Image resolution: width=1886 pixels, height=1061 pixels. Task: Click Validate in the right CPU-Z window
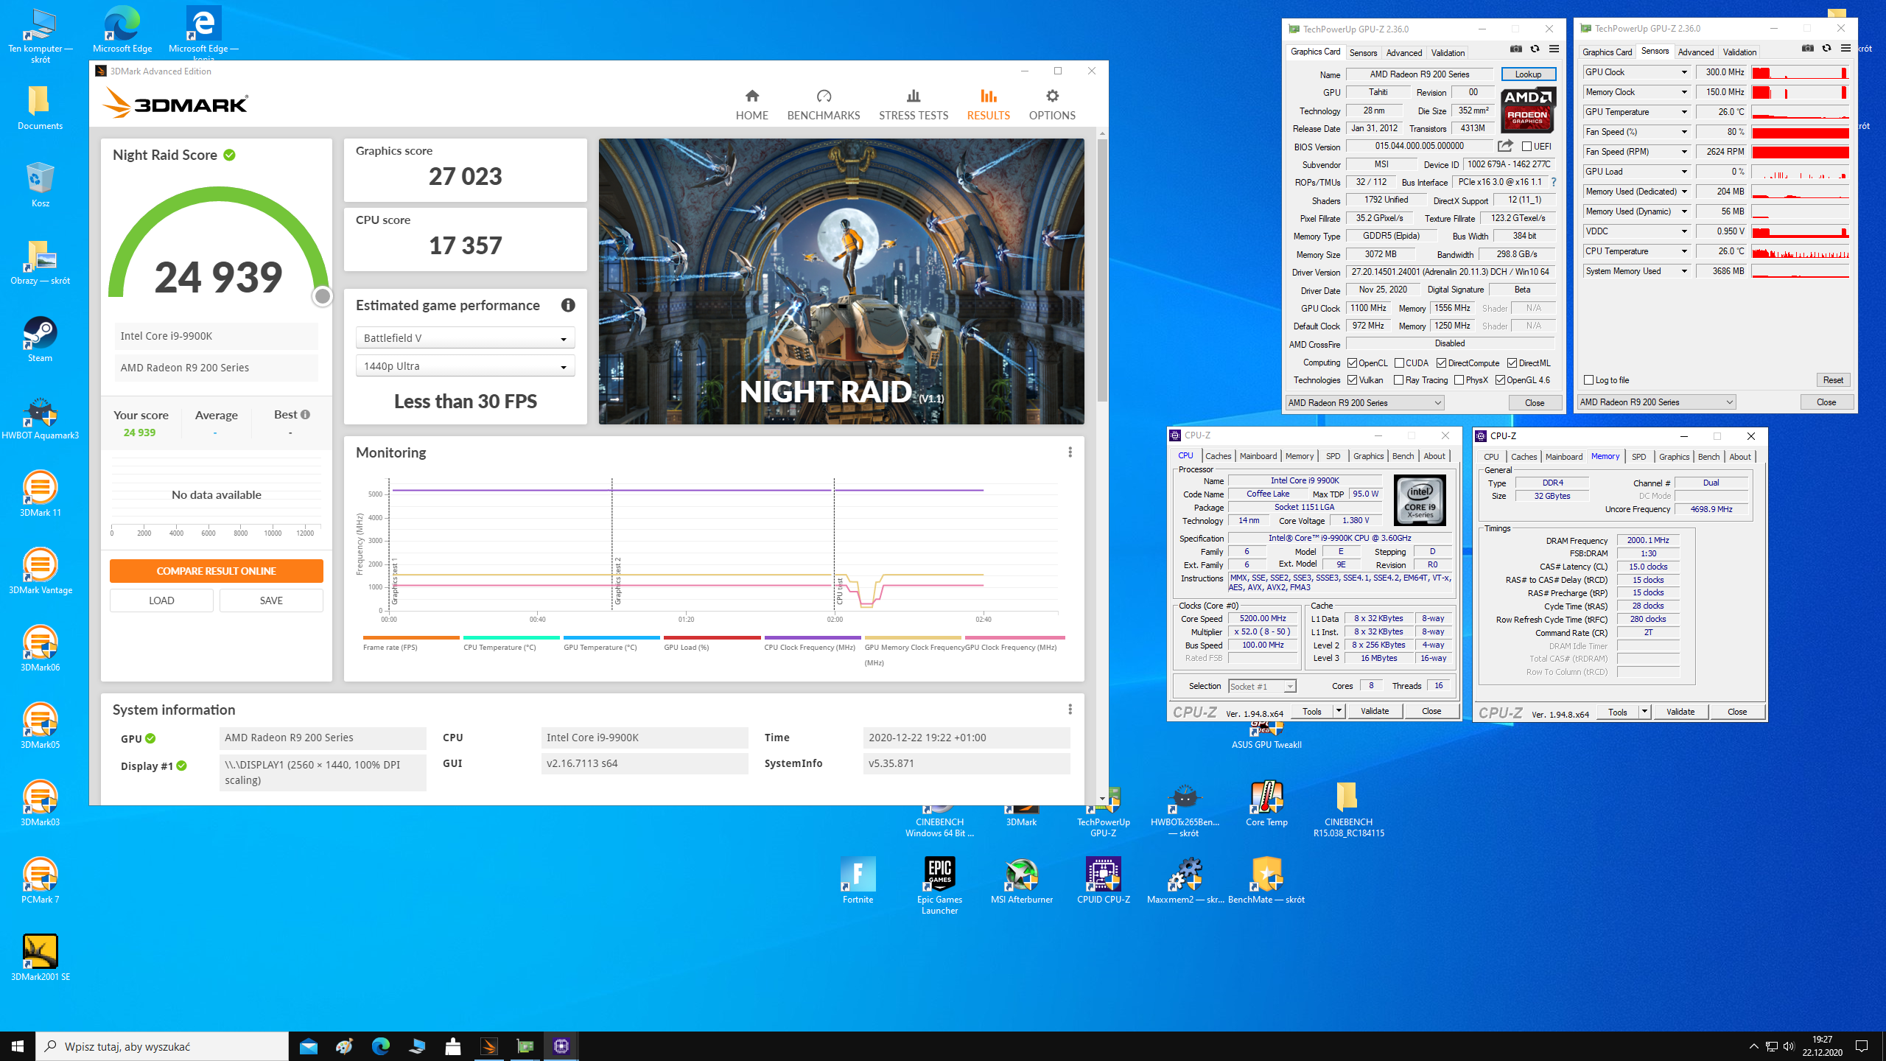coord(1680,712)
